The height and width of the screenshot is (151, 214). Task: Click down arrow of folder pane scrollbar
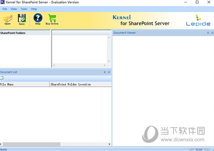109,61
